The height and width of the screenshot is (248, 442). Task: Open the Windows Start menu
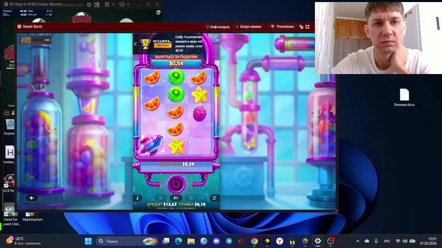click(x=88, y=241)
